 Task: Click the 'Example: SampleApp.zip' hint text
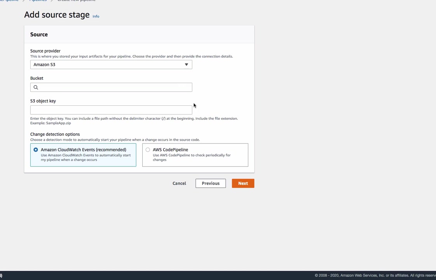pyautogui.click(x=51, y=123)
